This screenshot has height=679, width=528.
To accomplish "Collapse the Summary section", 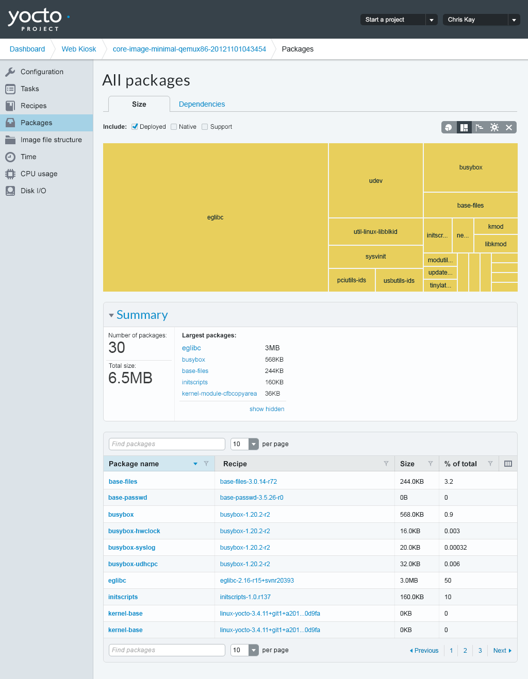I will coord(111,315).
